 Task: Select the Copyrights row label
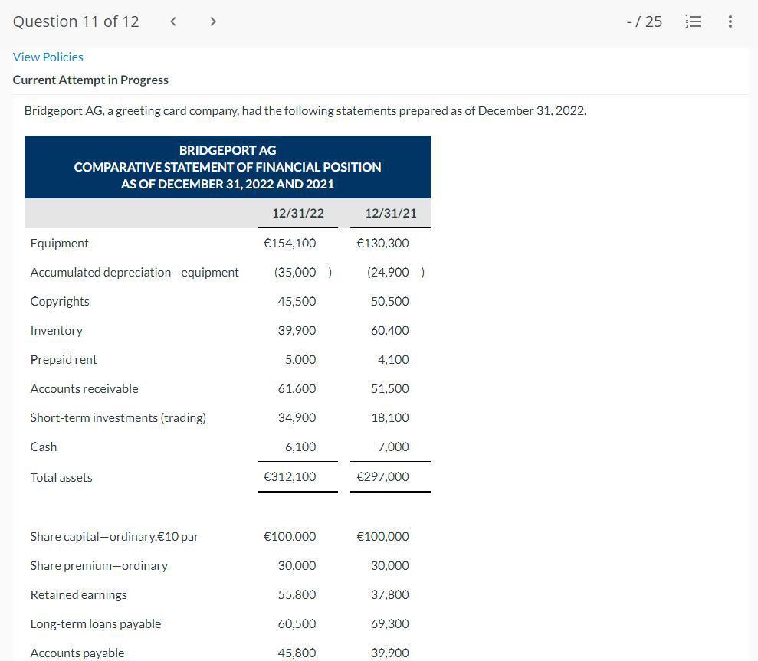(x=60, y=302)
